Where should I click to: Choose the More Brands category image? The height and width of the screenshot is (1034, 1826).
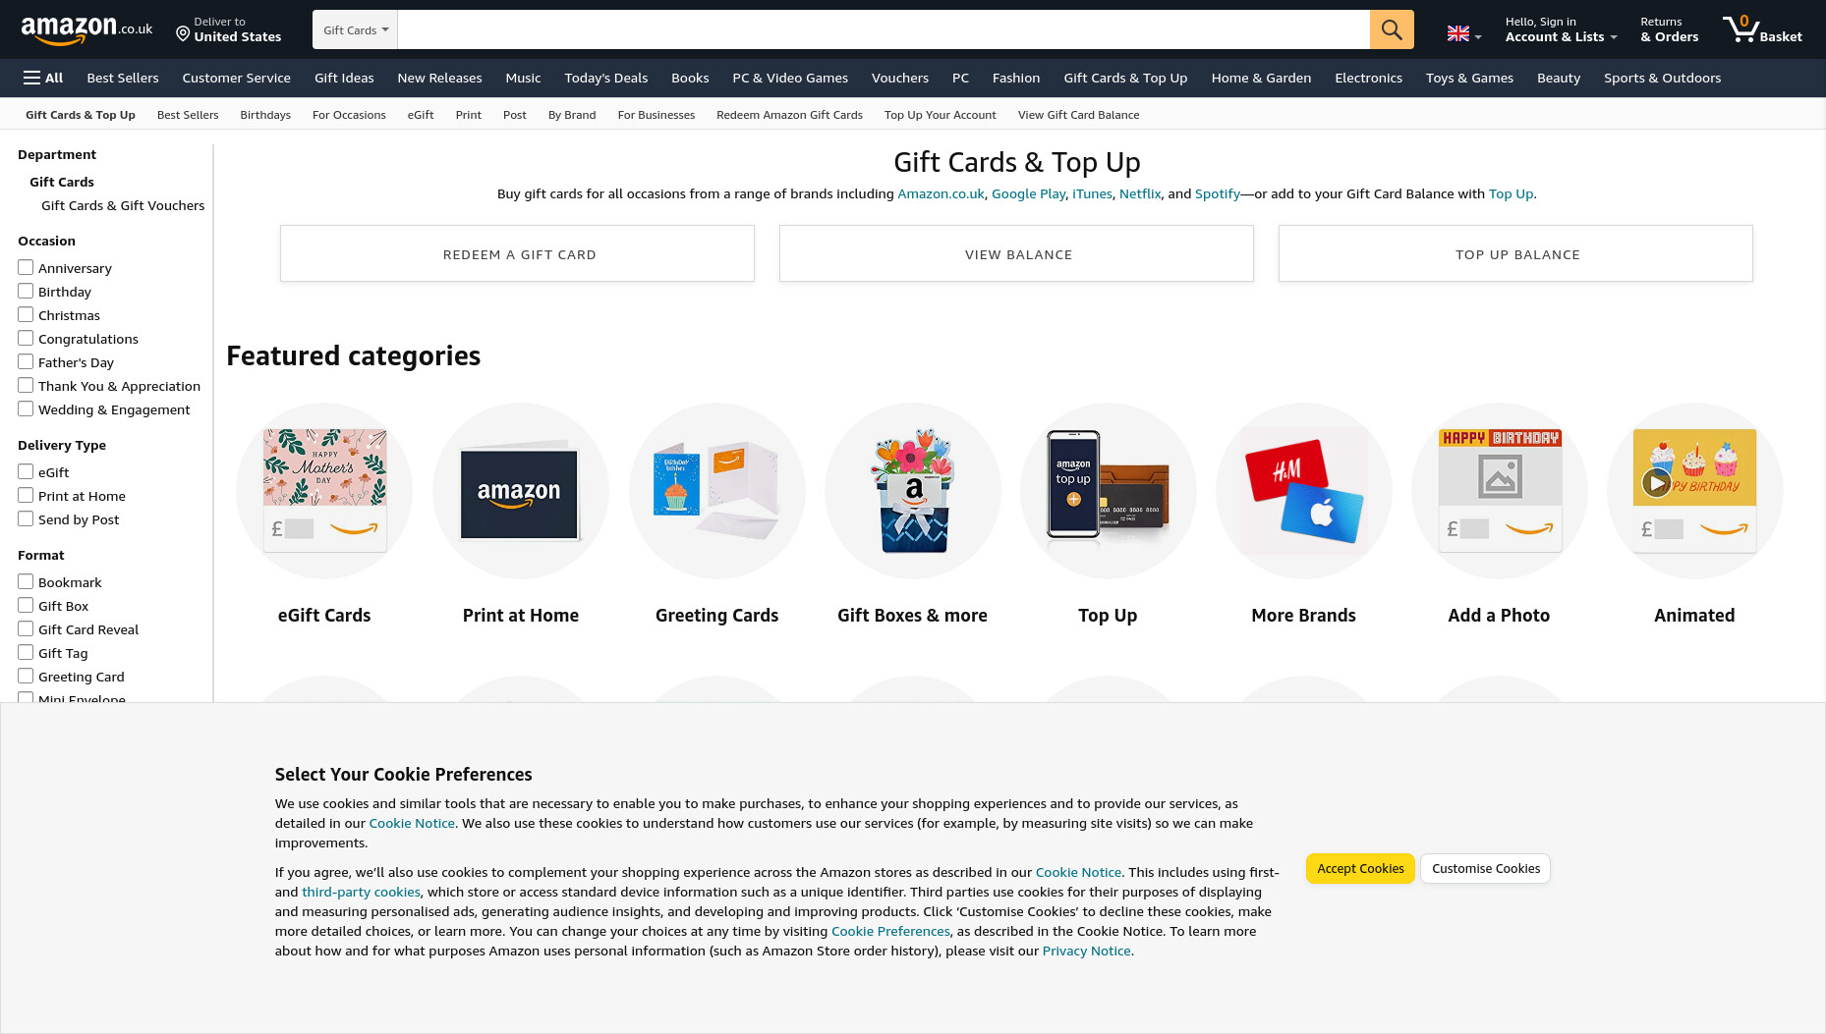(1303, 490)
